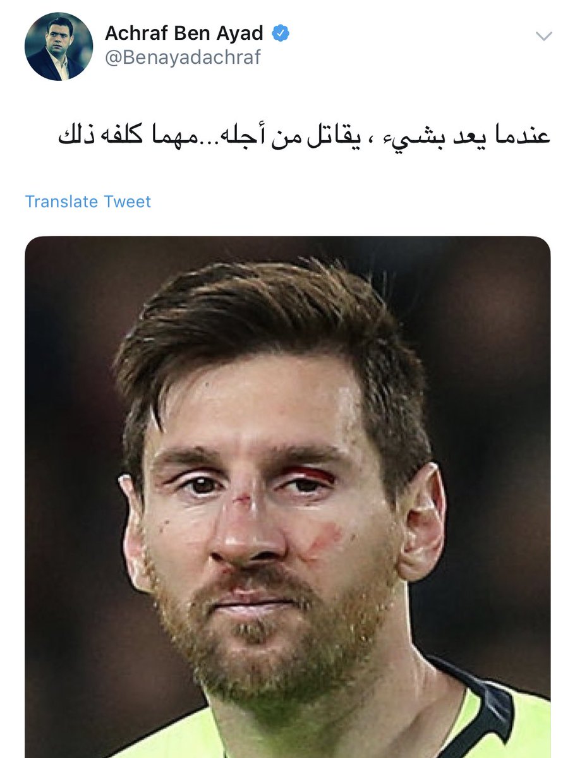Image resolution: width=575 pixels, height=758 pixels.
Task: Click the word Tweet in translate link
Action: coord(128,202)
